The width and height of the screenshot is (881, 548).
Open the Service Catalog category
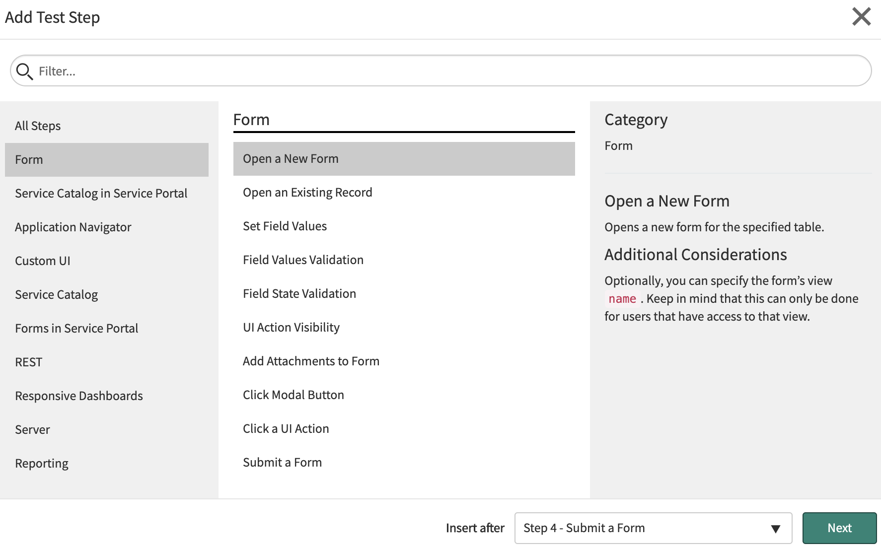pyautogui.click(x=107, y=295)
